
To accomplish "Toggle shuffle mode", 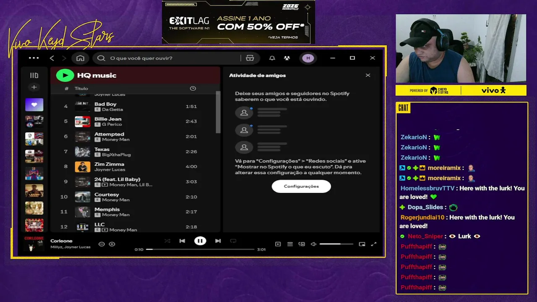I will point(167,241).
